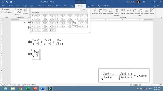
Task: Insert the less-than symbol
Action: [64, 16]
